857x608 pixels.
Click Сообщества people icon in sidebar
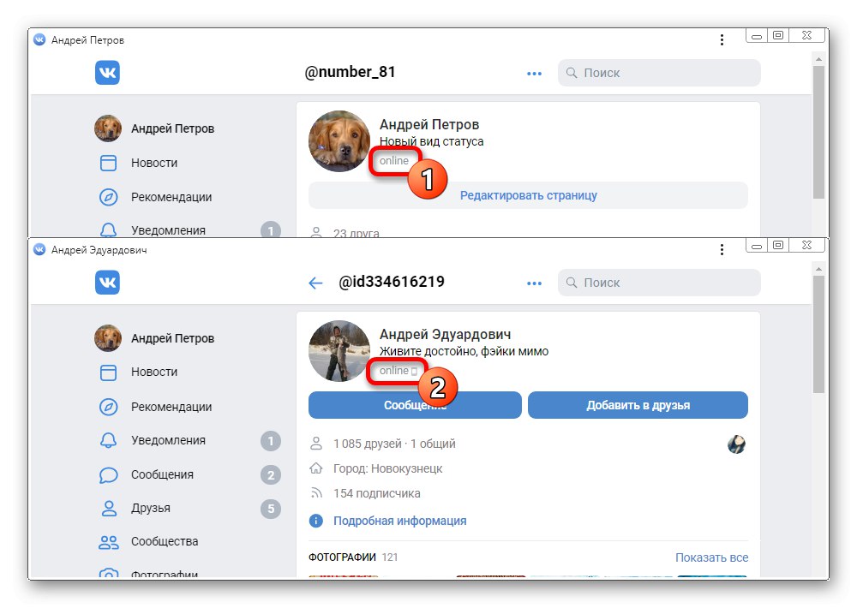pos(108,542)
